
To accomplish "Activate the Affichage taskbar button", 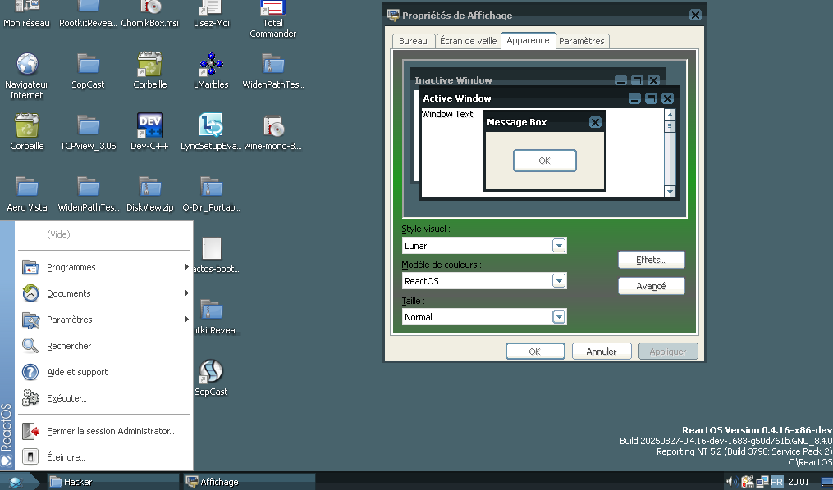I will click(249, 482).
